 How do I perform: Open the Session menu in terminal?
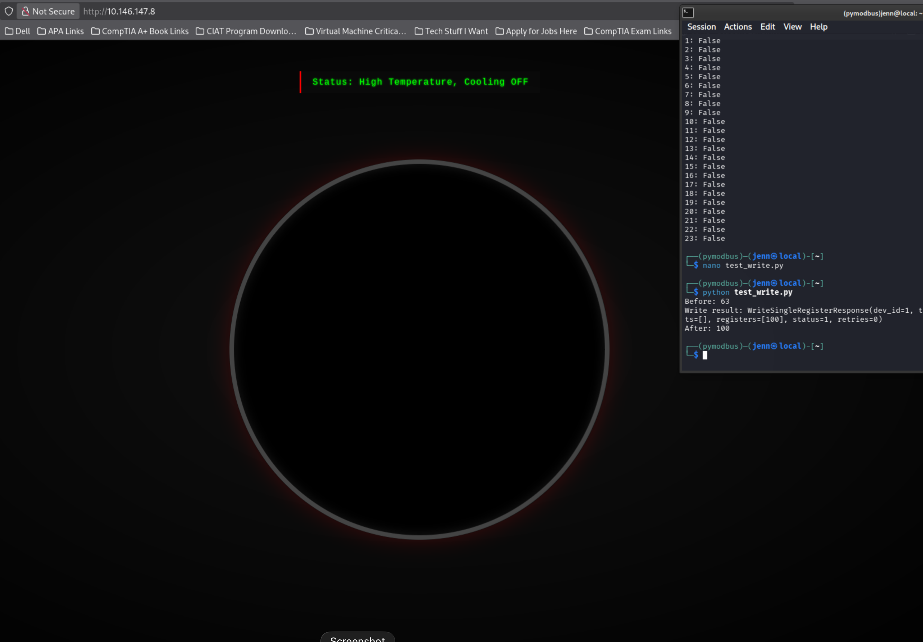coord(701,27)
